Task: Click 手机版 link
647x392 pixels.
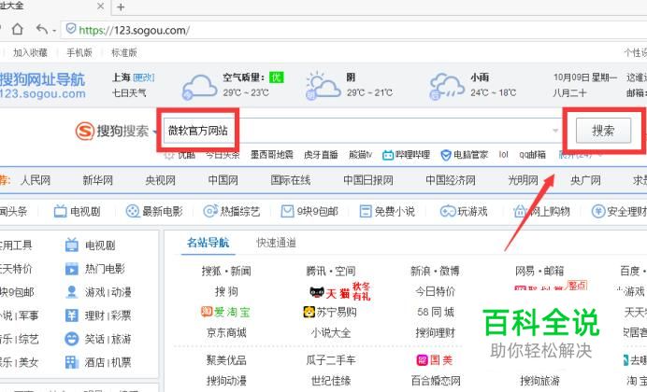Action: click(x=79, y=52)
